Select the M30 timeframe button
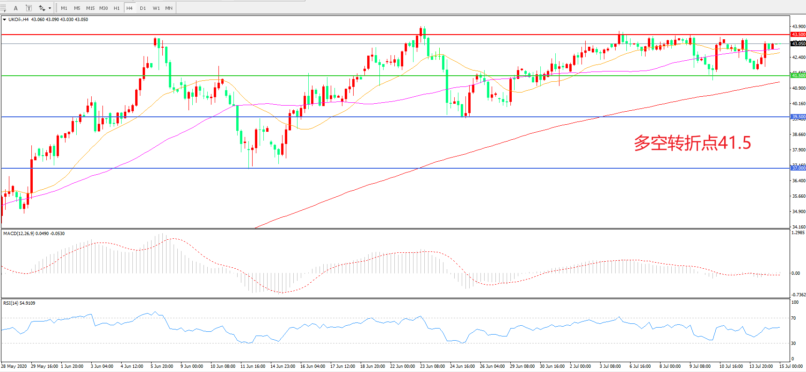This screenshot has width=806, height=372. coord(103,8)
